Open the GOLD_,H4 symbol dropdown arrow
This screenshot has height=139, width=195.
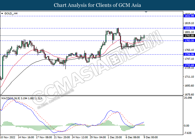(x=2, y=14)
